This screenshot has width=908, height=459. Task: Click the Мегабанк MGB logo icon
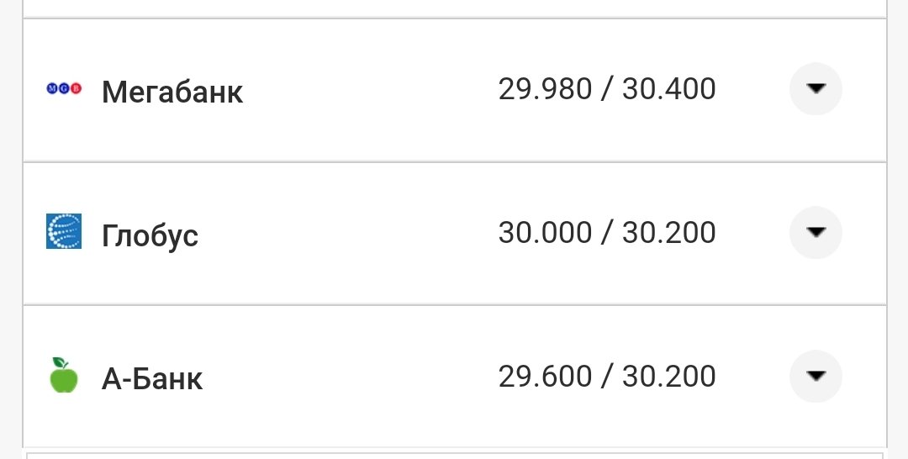tap(64, 89)
